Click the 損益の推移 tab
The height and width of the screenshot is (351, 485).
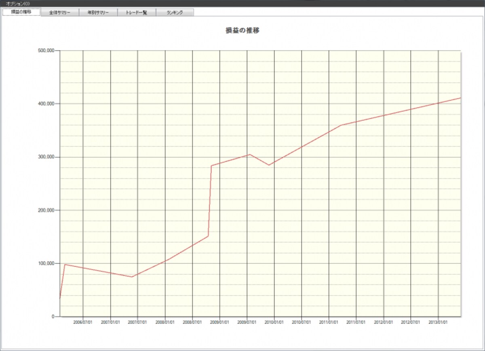click(22, 12)
